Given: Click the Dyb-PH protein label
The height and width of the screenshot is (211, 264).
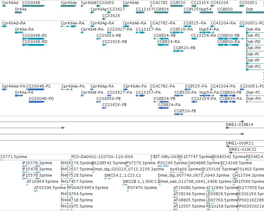Looking at the screenshot, I should click(253, 98).
